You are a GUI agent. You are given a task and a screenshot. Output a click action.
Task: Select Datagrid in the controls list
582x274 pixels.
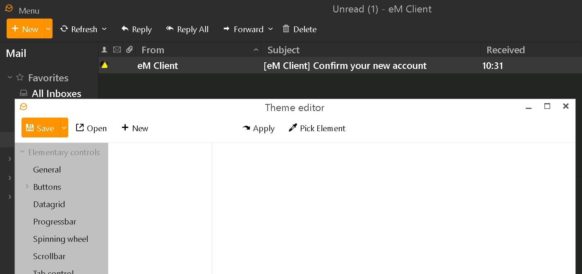[x=49, y=204]
